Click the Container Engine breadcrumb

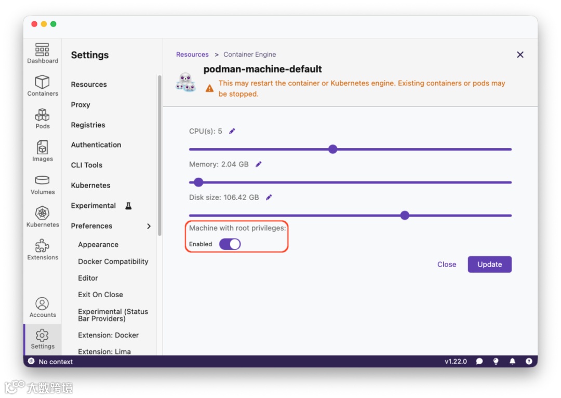click(250, 55)
